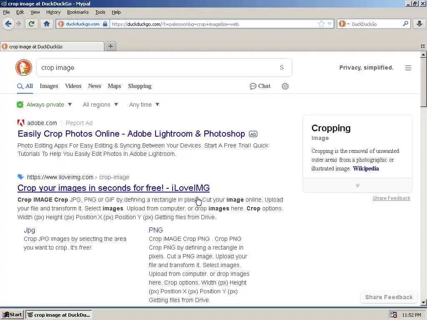Click the AD badge next to Adobe result

tap(253, 134)
